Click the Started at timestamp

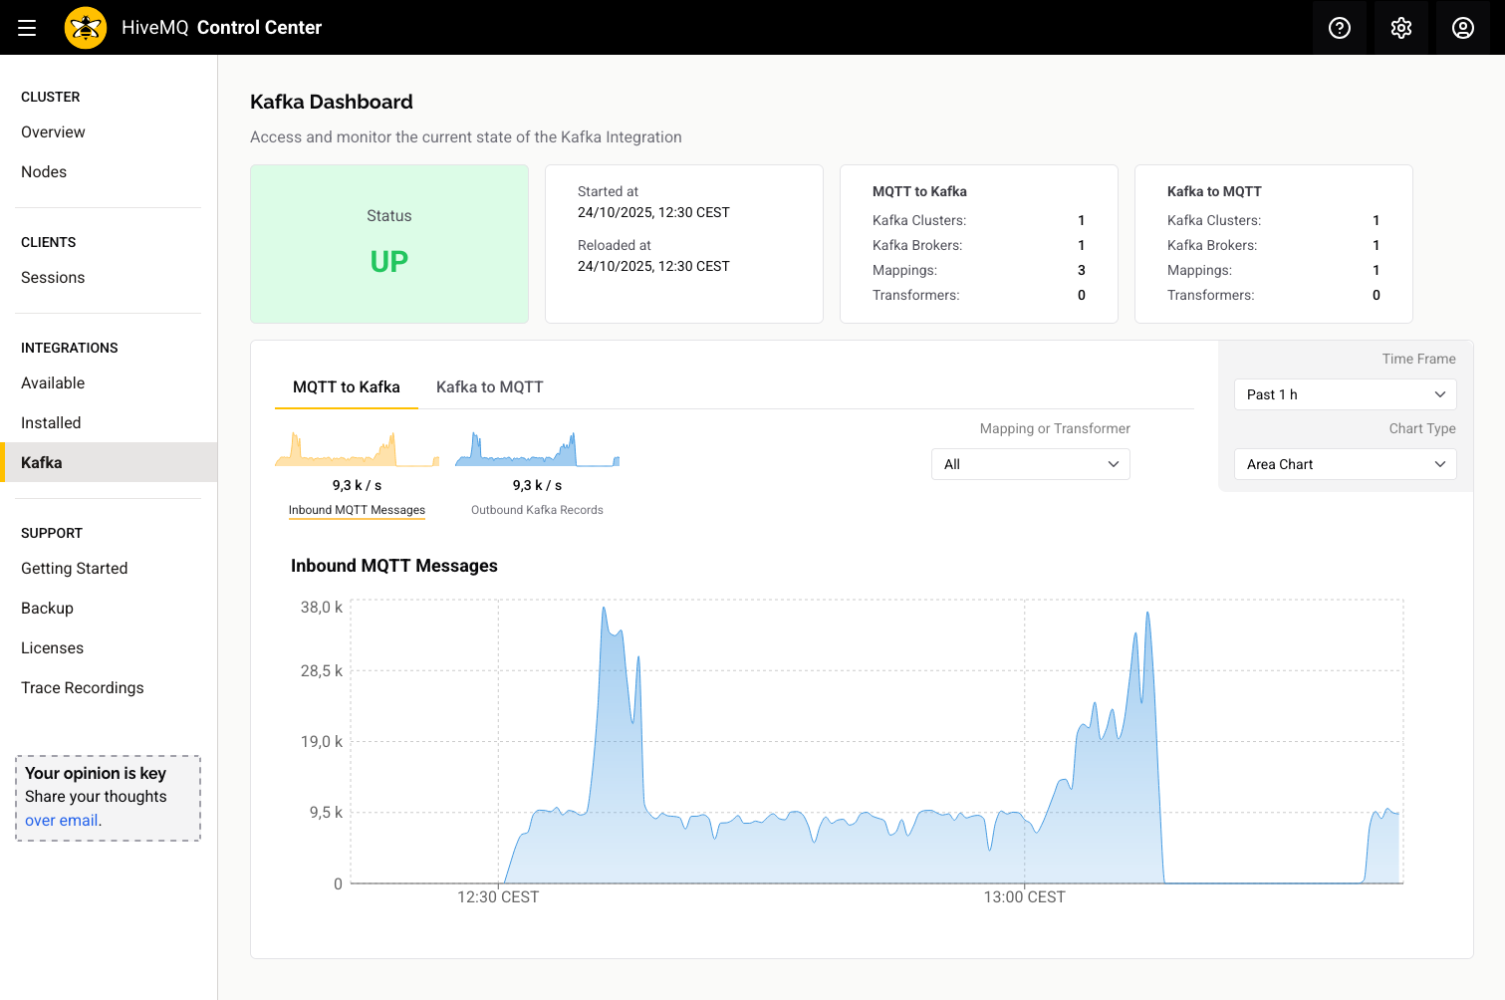click(653, 212)
